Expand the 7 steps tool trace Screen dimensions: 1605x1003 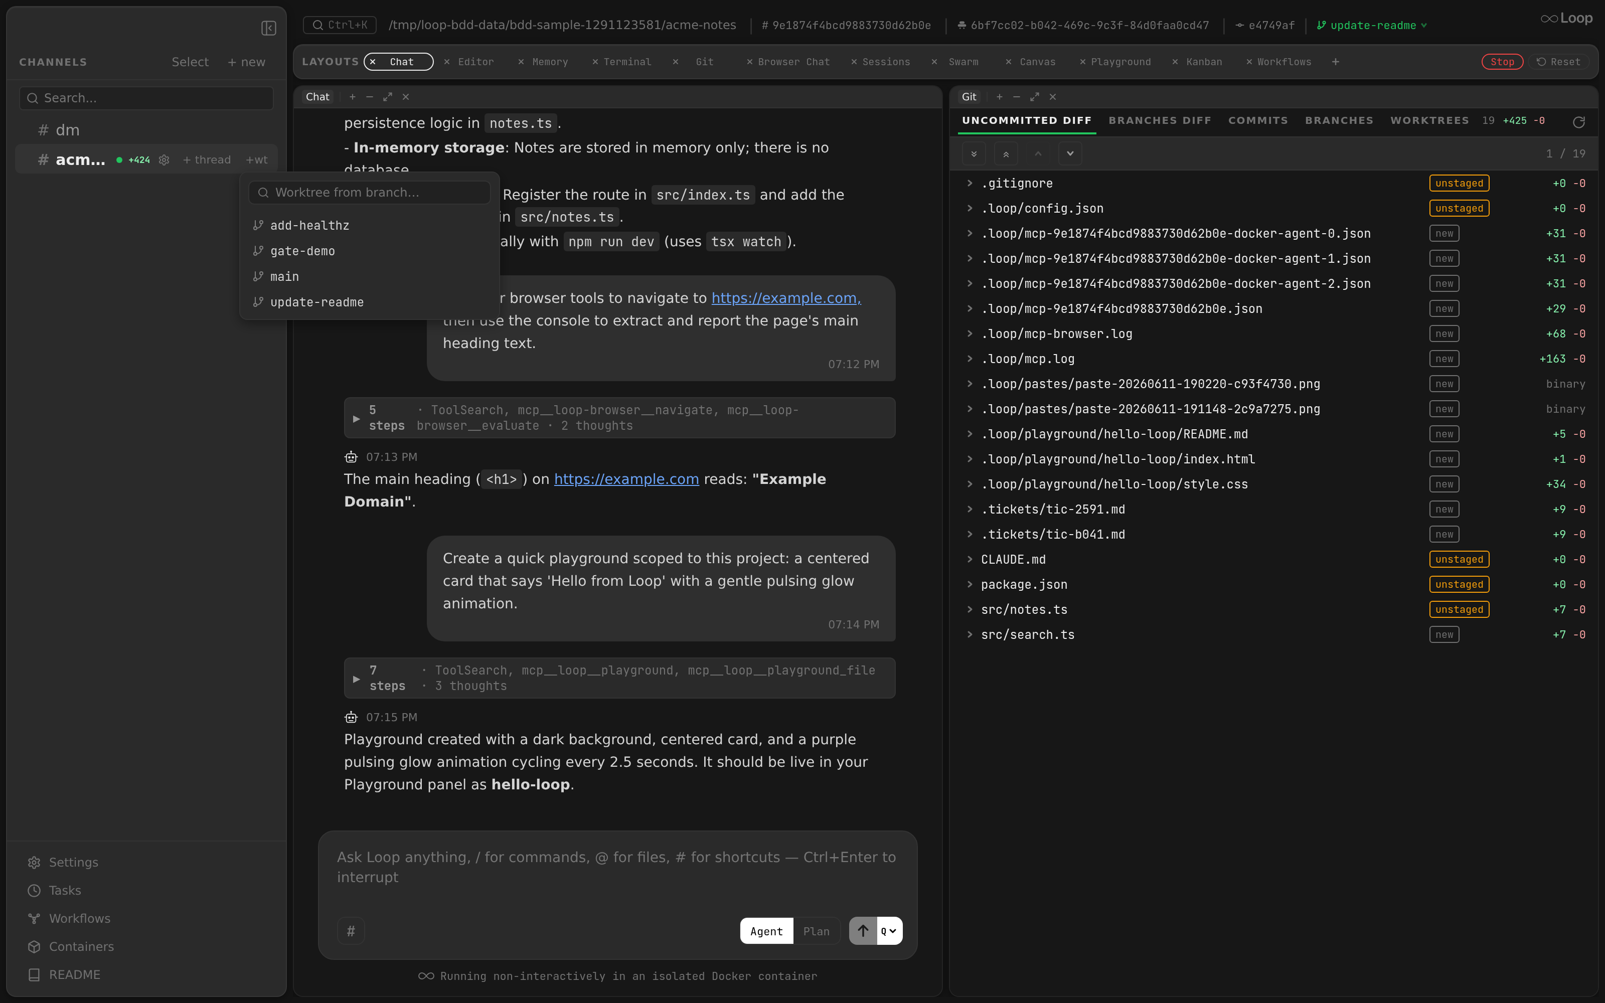(619, 678)
